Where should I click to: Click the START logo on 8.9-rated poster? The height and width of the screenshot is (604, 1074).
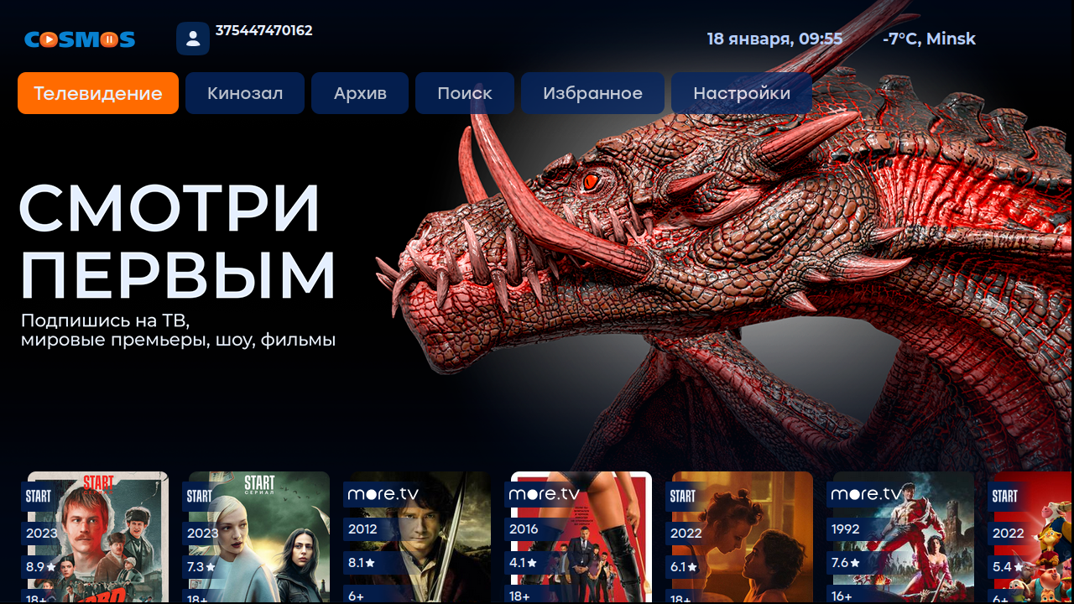(38, 497)
